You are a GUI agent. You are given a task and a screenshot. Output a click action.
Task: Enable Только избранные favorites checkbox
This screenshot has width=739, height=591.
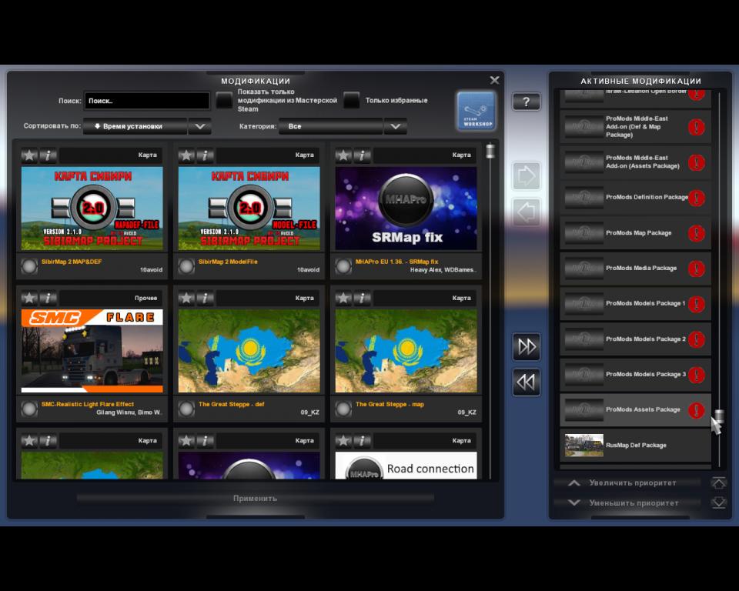(352, 100)
